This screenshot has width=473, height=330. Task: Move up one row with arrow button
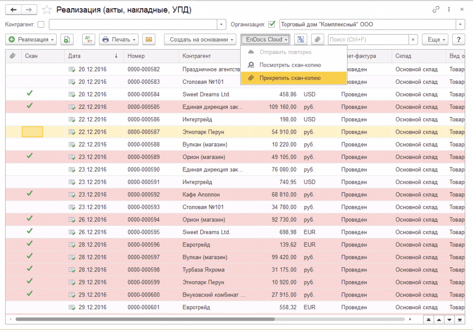click(x=439, y=320)
